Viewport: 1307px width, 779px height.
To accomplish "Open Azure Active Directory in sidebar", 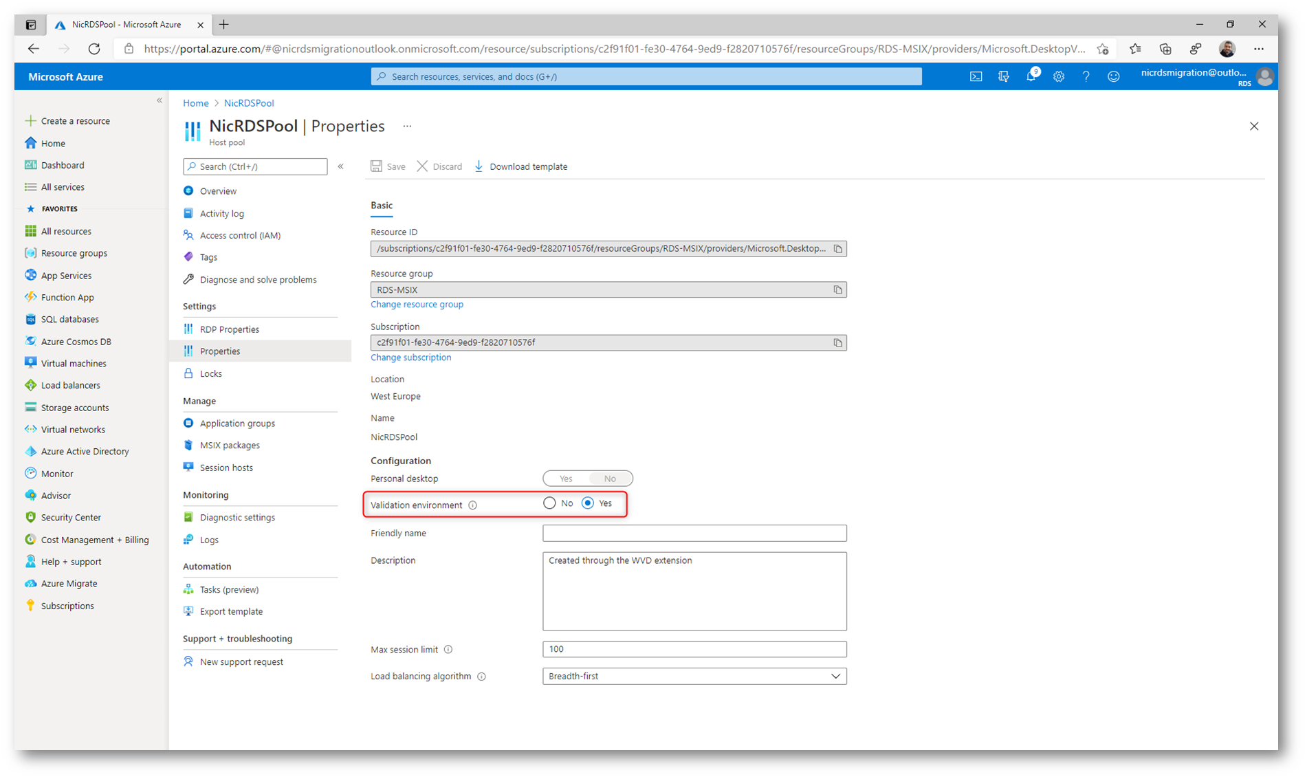I will pos(85,452).
